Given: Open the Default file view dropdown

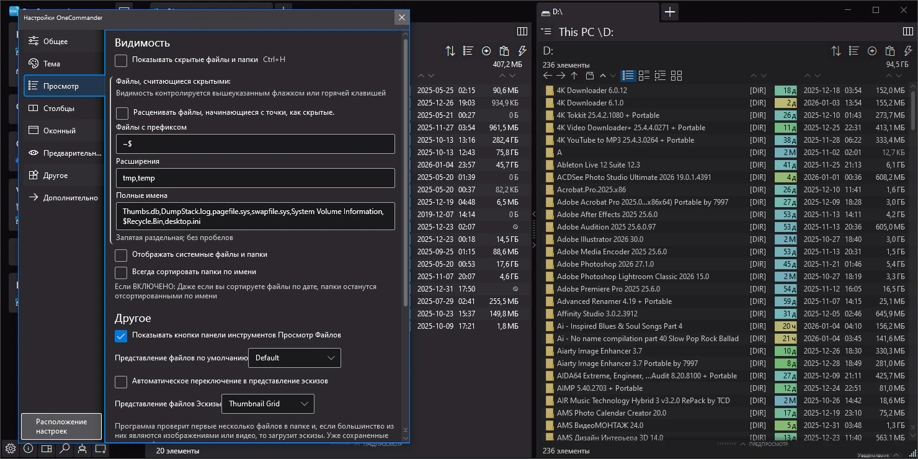Looking at the screenshot, I should click(x=295, y=358).
